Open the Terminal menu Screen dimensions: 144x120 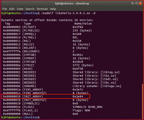tap(42, 9)
